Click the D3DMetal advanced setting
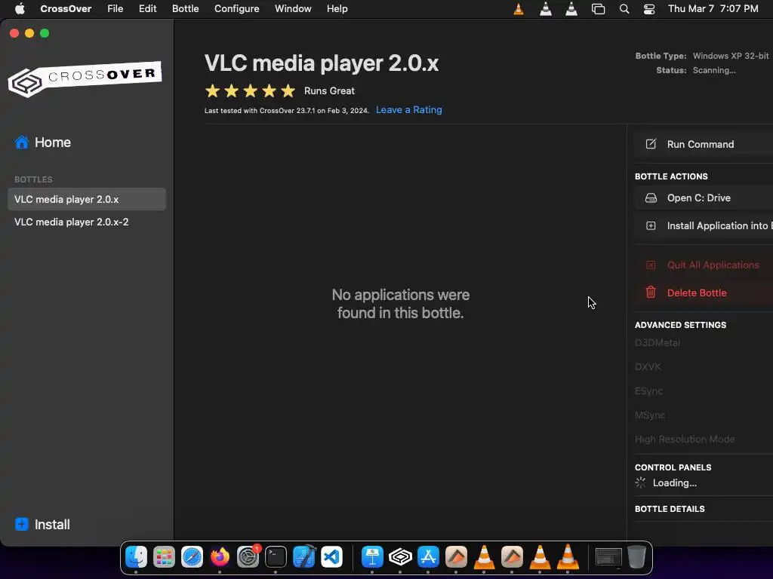773x579 pixels. click(658, 343)
